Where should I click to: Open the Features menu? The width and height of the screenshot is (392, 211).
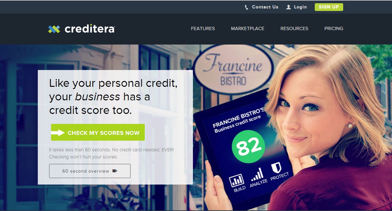click(x=203, y=28)
